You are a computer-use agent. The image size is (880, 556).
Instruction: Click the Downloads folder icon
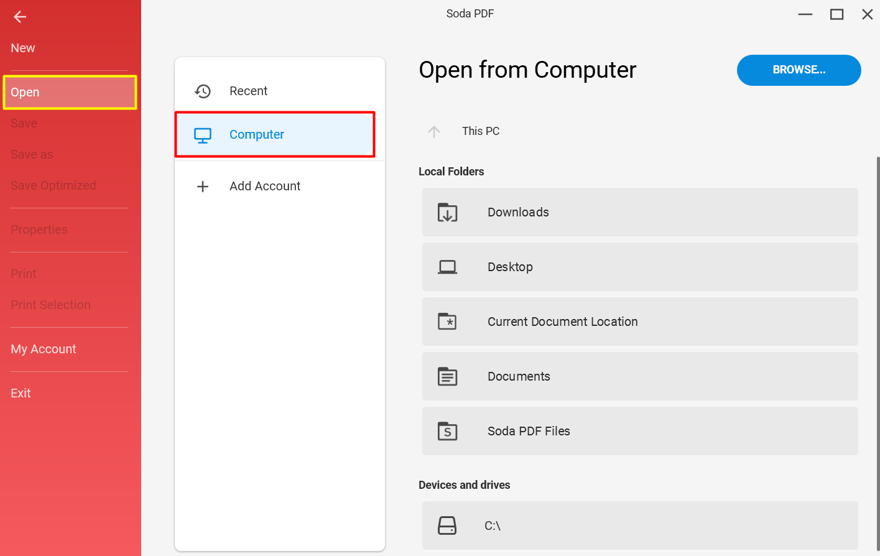pos(447,213)
